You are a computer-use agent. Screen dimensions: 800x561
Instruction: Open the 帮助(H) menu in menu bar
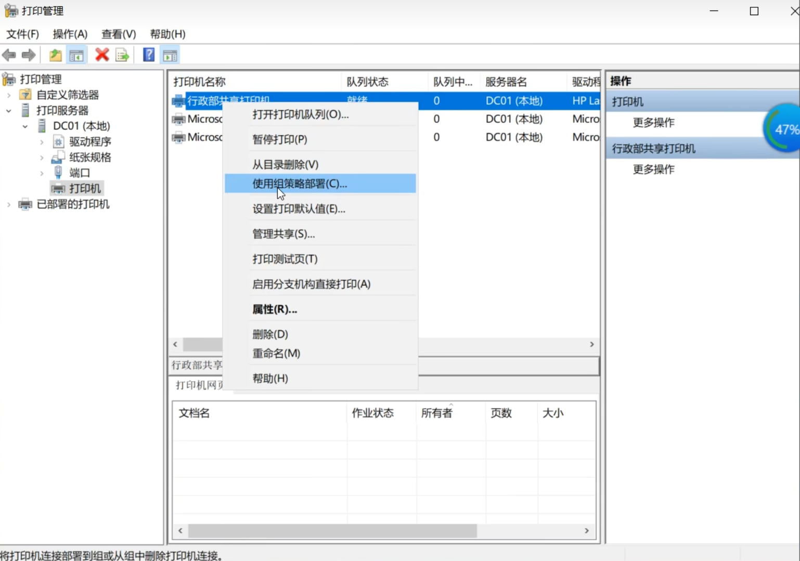(167, 34)
